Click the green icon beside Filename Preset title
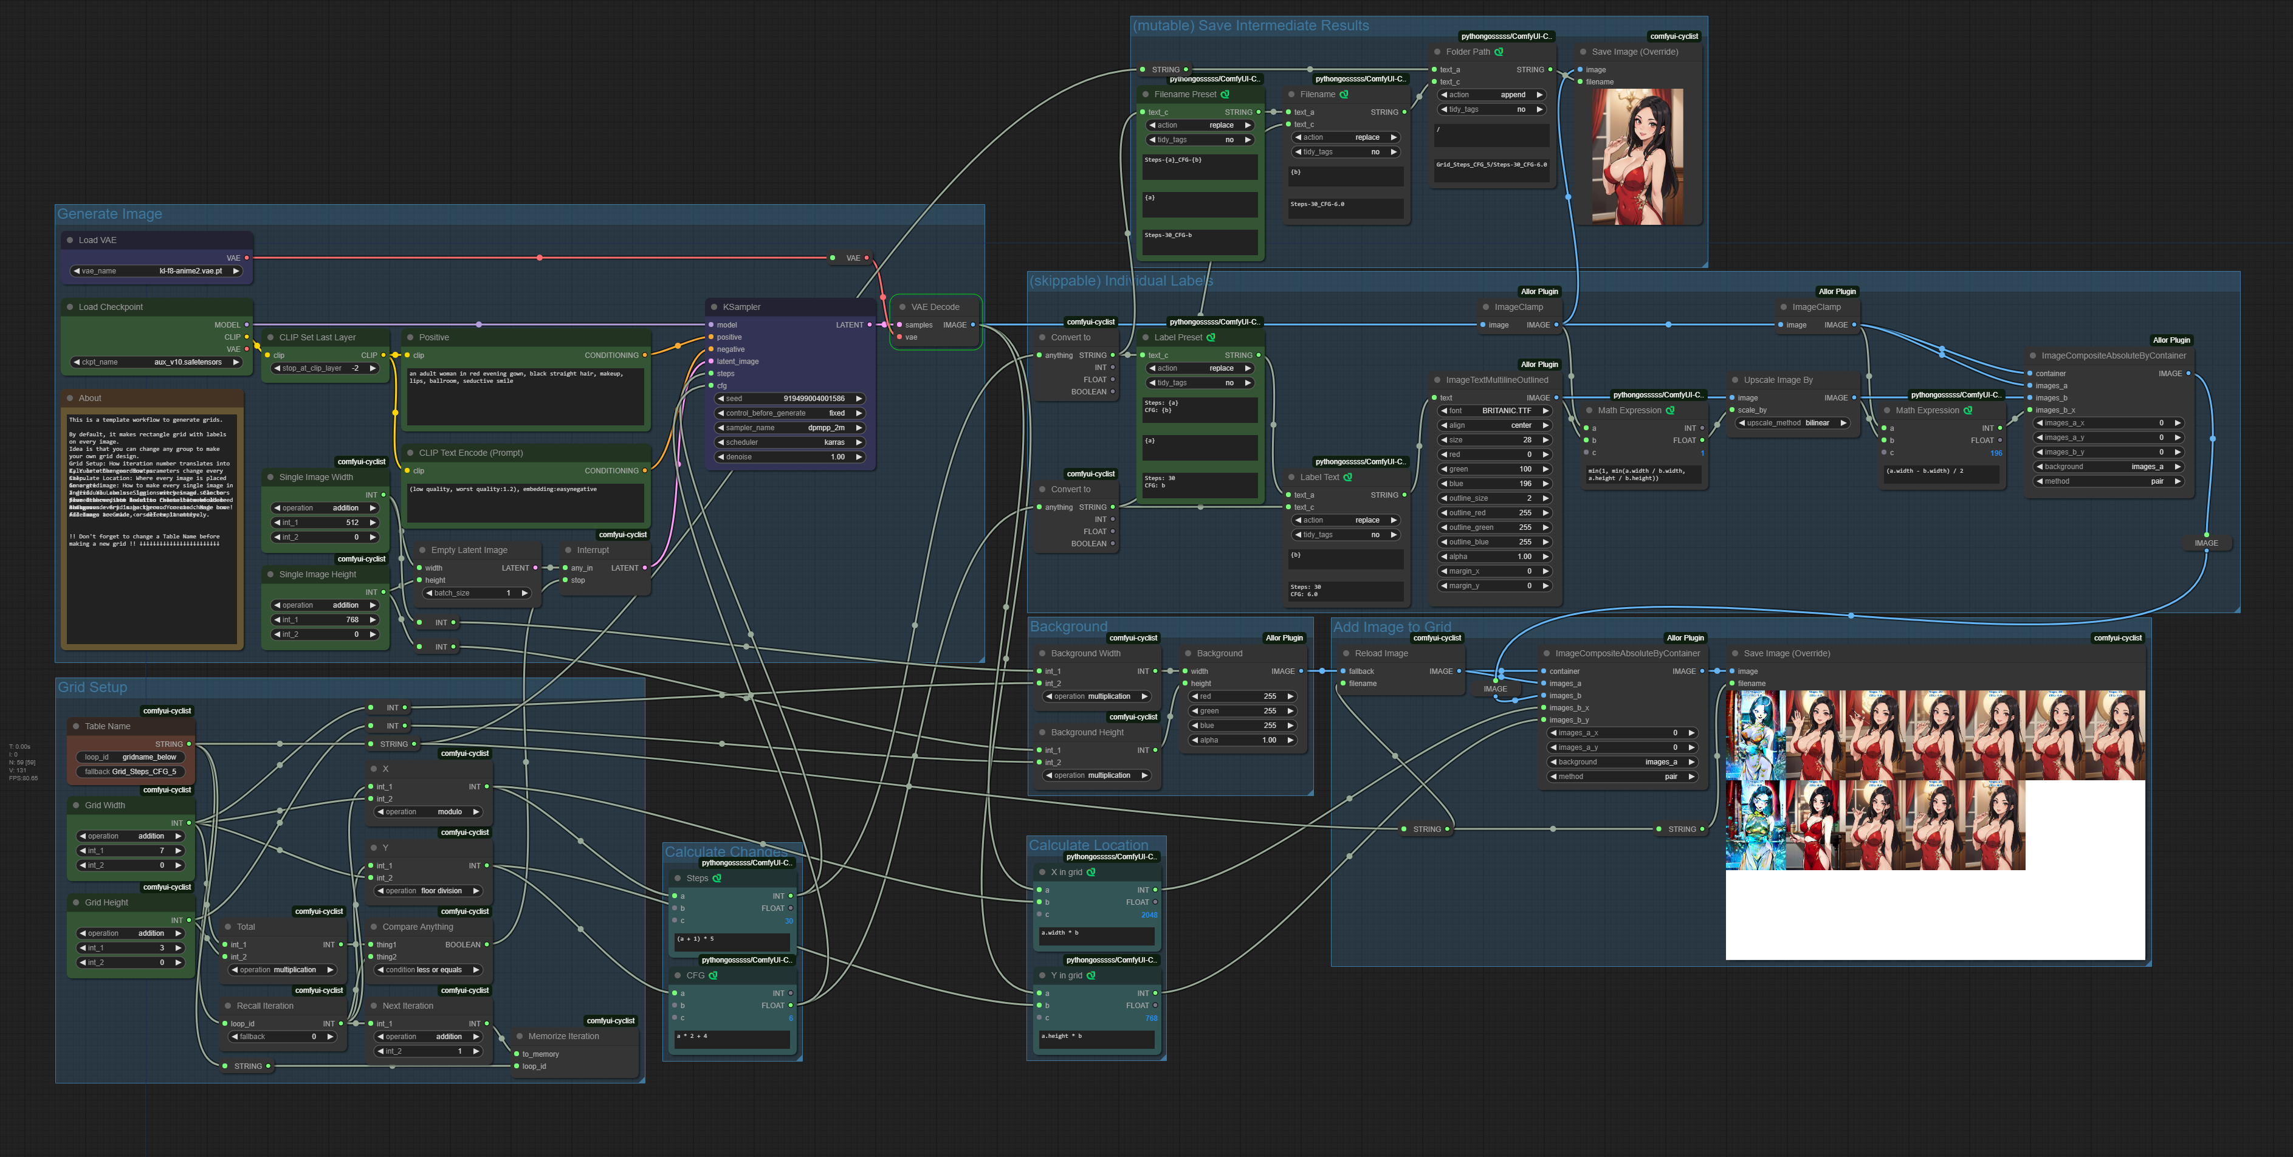Viewport: 2293px width, 1157px height. 1225,94
